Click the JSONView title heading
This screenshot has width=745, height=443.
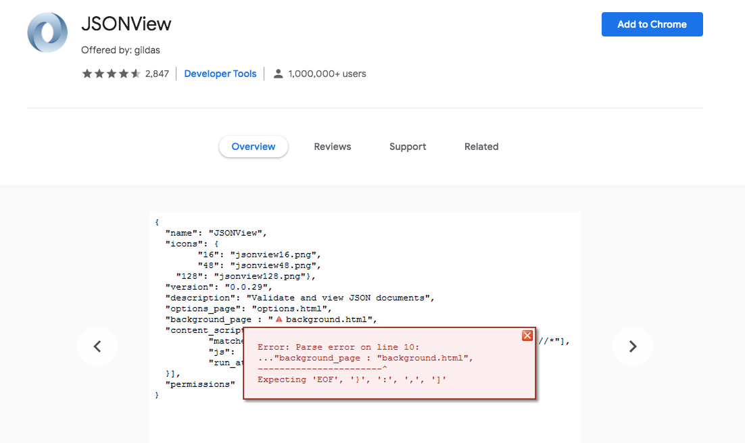(x=126, y=24)
